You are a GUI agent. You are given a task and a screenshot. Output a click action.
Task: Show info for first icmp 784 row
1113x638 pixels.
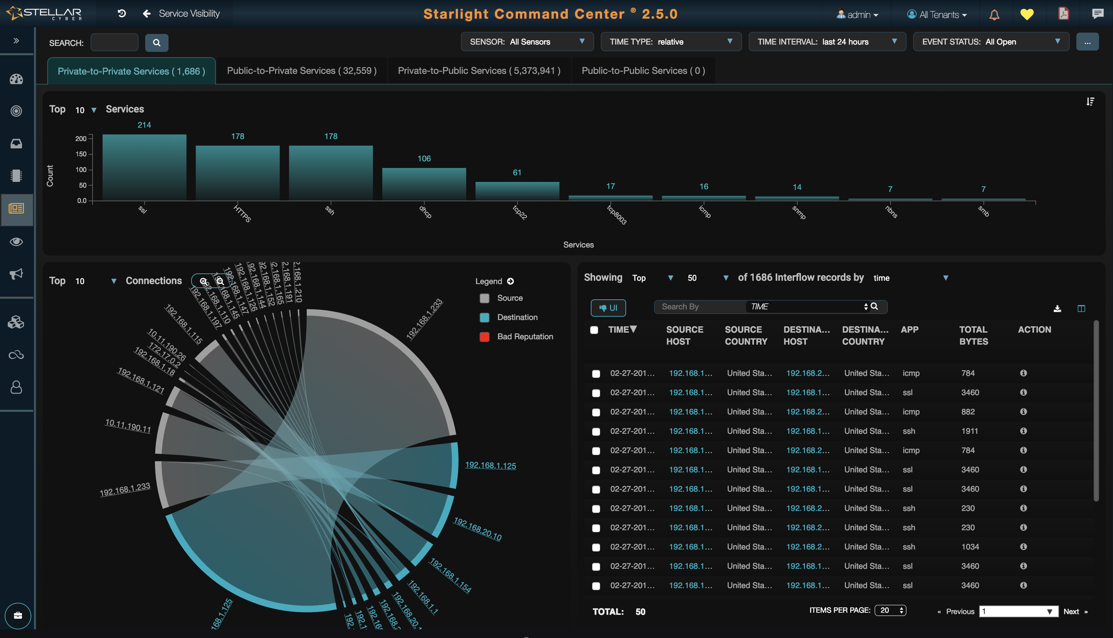[1023, 373]
